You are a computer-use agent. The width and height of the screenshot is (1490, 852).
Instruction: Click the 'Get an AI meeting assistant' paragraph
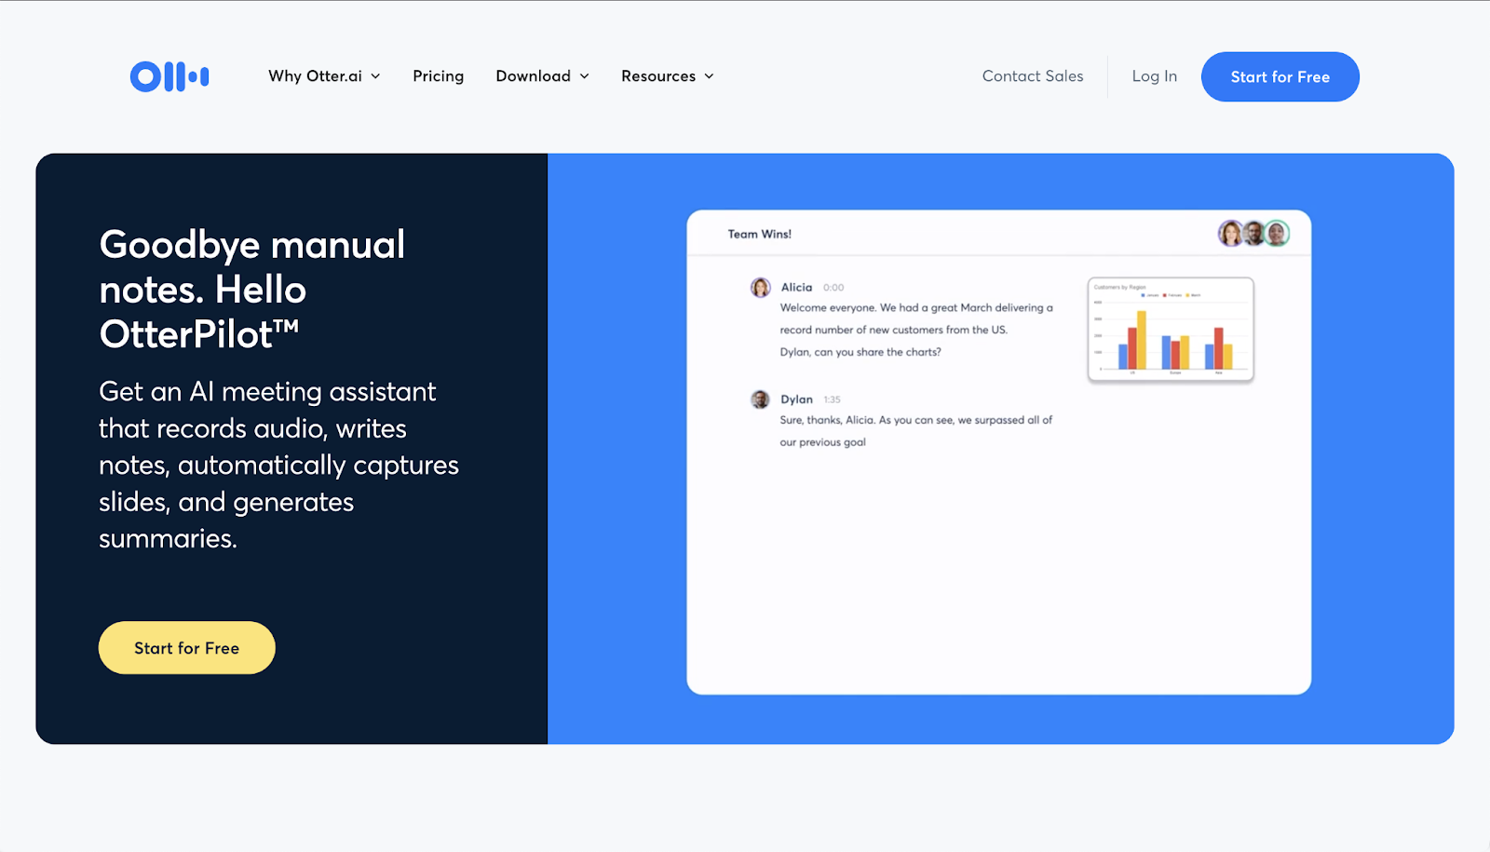click(x=279, y=465)
